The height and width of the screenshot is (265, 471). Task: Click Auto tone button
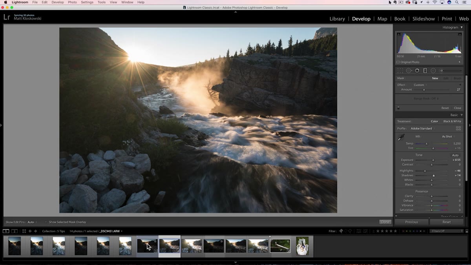(x=455, y=155)
